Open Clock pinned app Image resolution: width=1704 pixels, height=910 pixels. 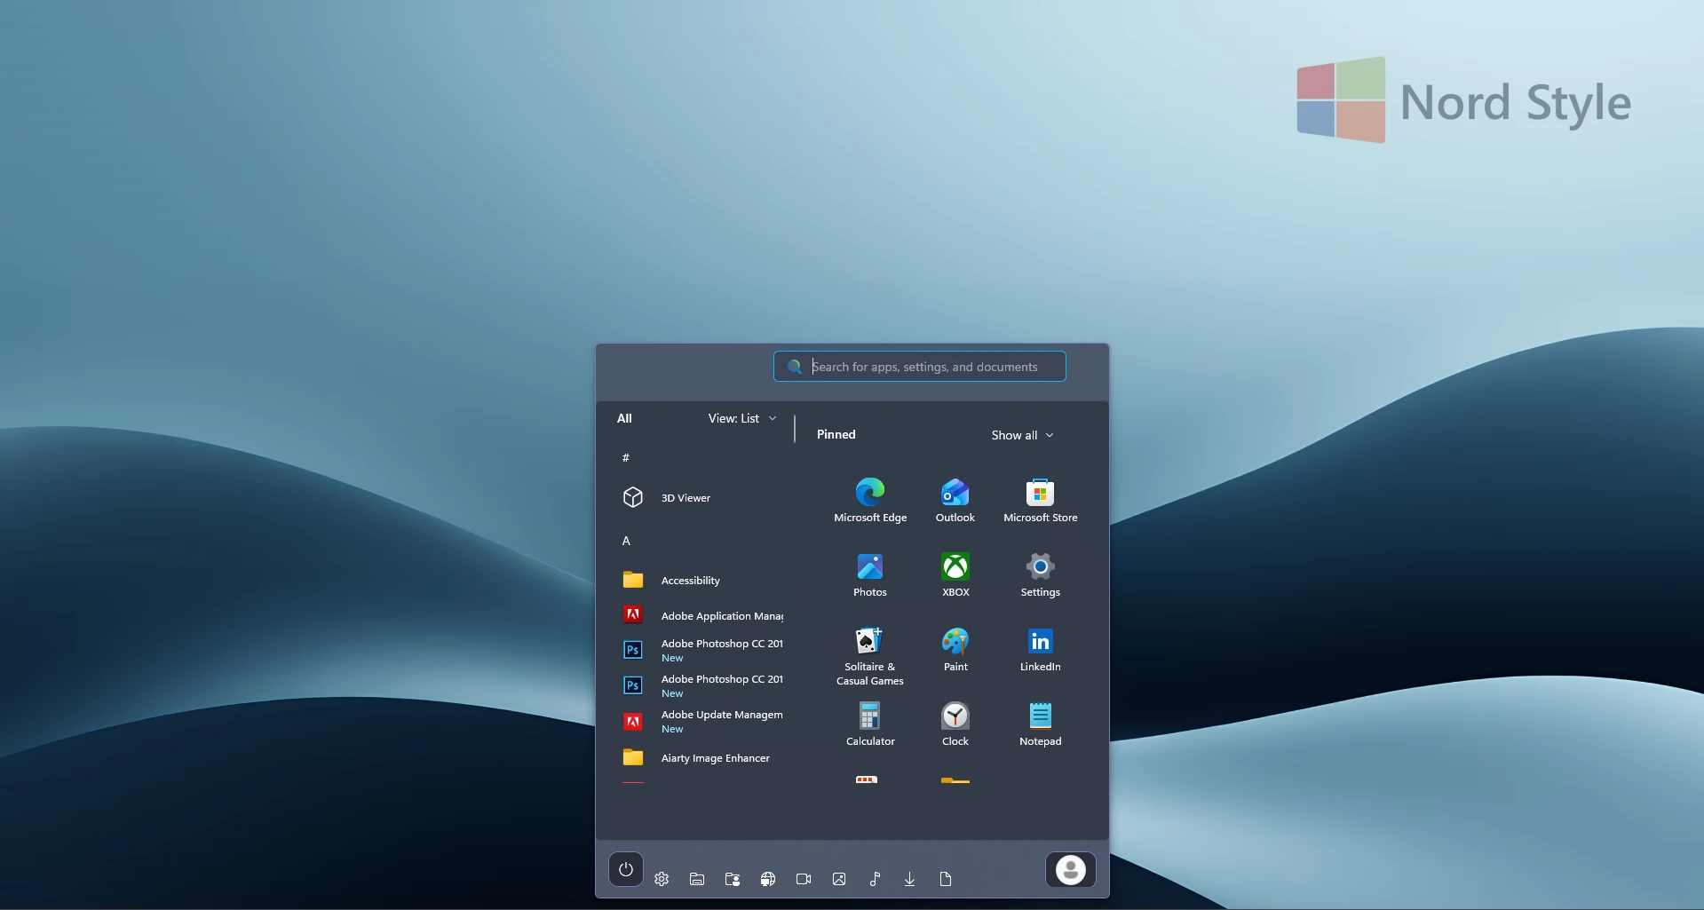pos(955,724)
